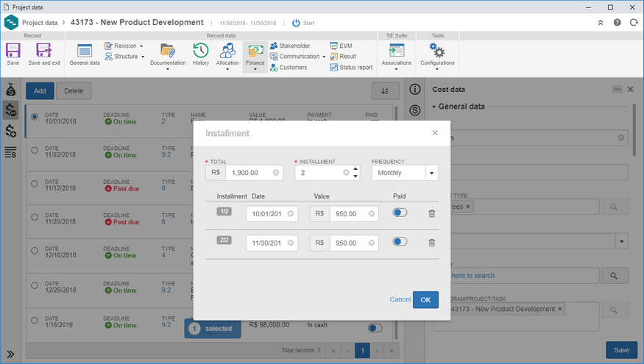Delete installment 2/2 with trash icon
This screenshot has height=364, width=644.
[431, 243]
